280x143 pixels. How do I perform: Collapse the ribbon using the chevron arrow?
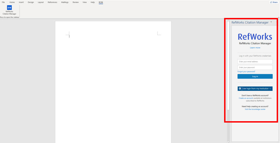pos(278,17)
